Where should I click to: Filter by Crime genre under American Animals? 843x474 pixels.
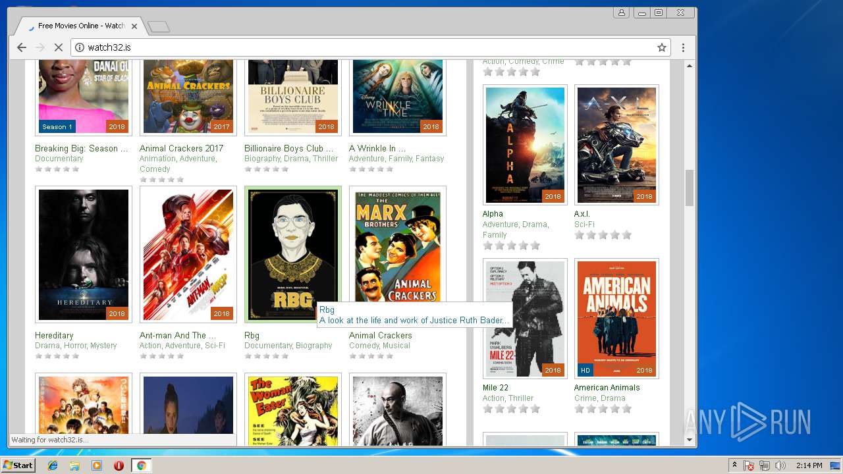point(585,398)
